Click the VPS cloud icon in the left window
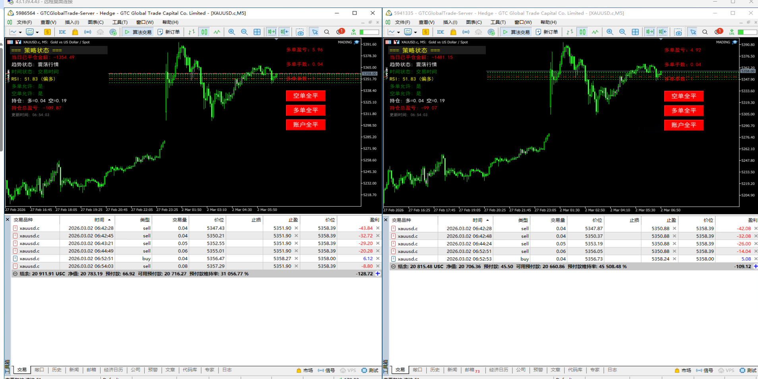The image size is (758, 379). point(101,32)
